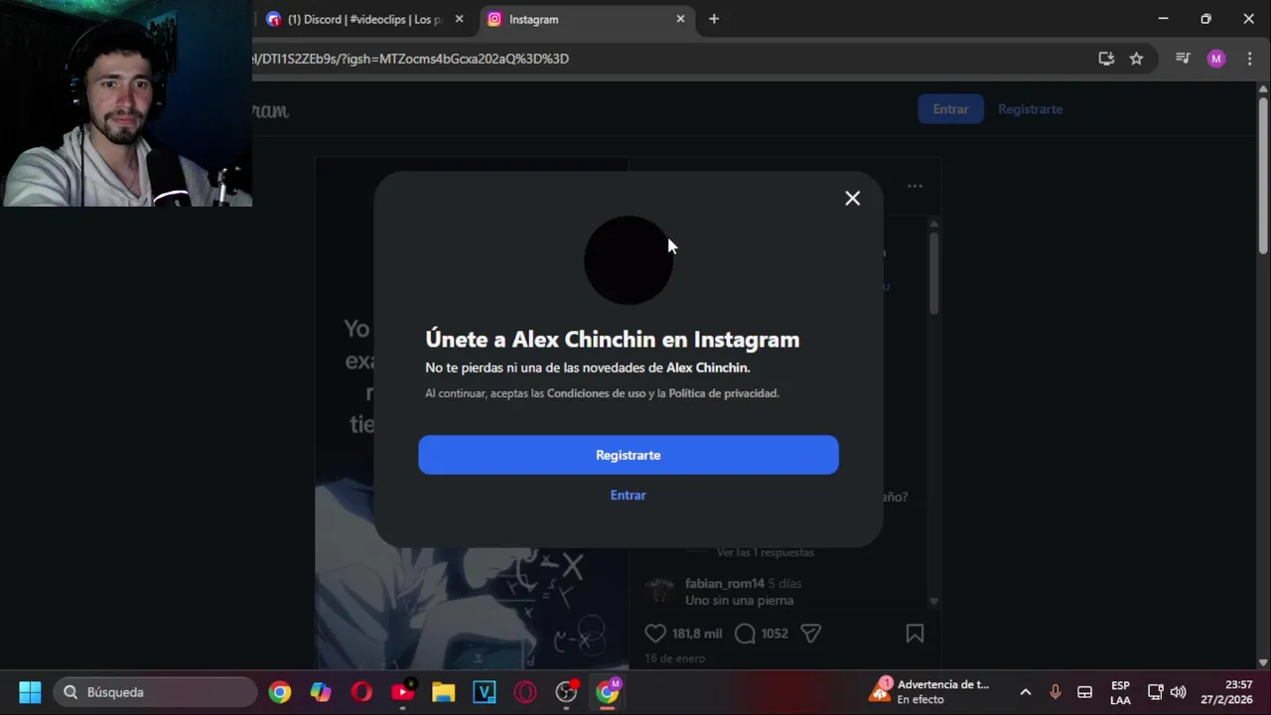Expand the system tray hidden icons chevron
The width and height of the screenshot is (1271, 715).
(x=1026, y=692)
